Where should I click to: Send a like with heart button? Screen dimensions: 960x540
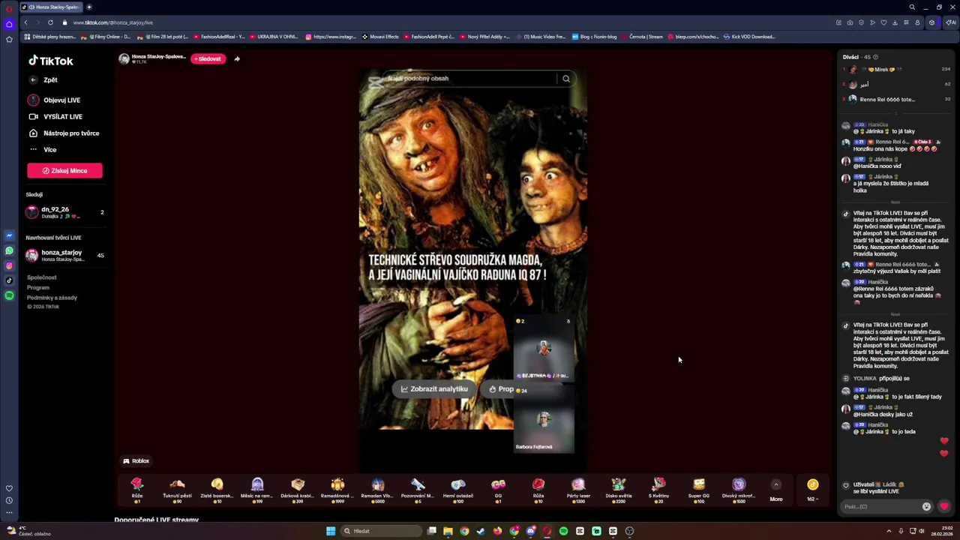pos(944,506)
